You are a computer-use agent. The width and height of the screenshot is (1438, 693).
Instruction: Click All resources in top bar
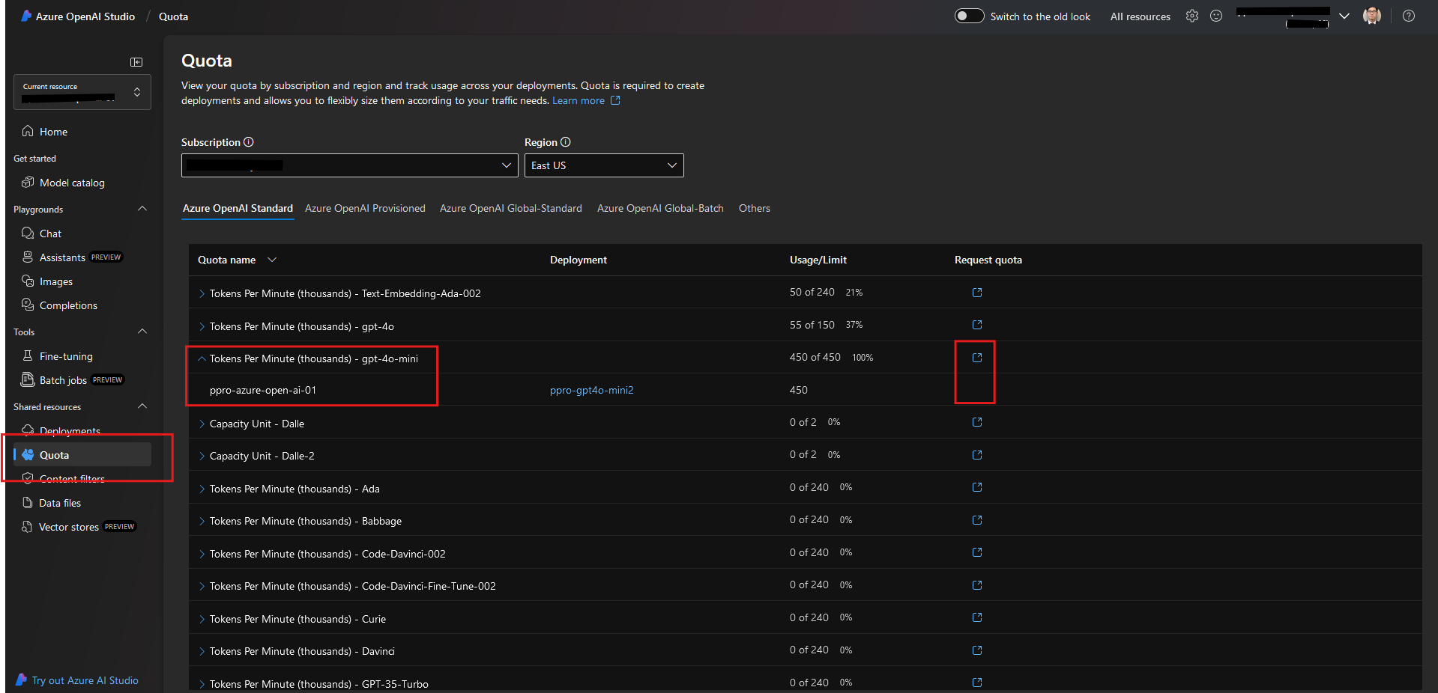click(x=1141, y=16)
